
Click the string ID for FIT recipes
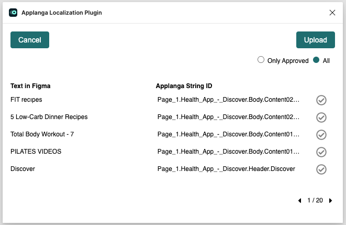tap(228, 100)
